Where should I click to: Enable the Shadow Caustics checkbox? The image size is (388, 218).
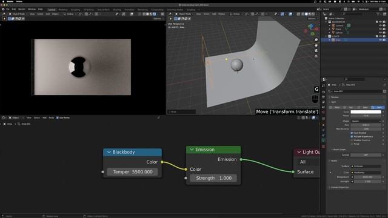tap(352, 140)
